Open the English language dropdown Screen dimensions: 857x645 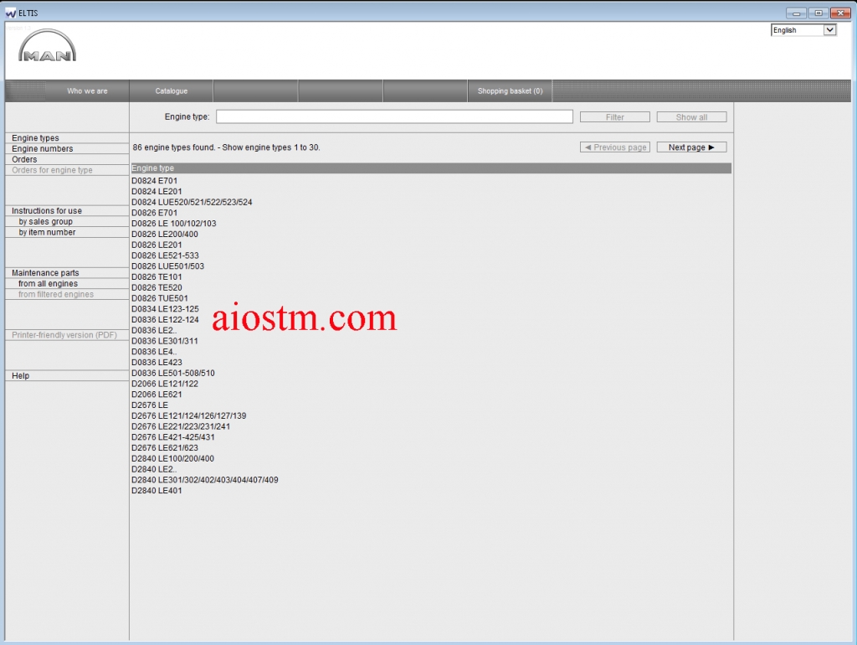[829, 29]
